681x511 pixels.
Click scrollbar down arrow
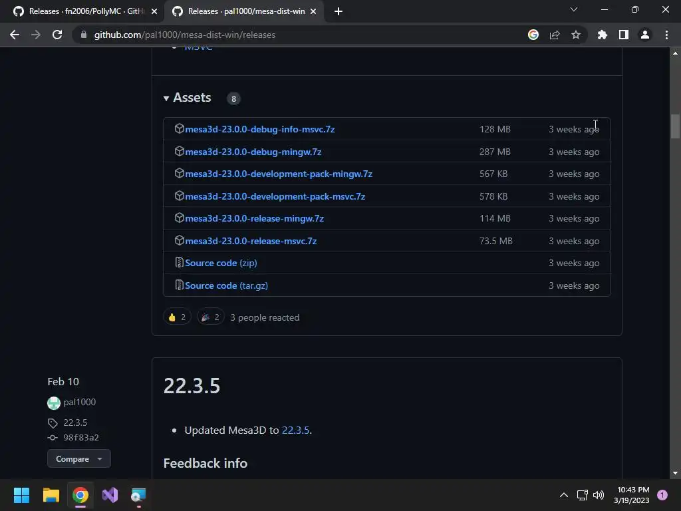pos(675,473)
